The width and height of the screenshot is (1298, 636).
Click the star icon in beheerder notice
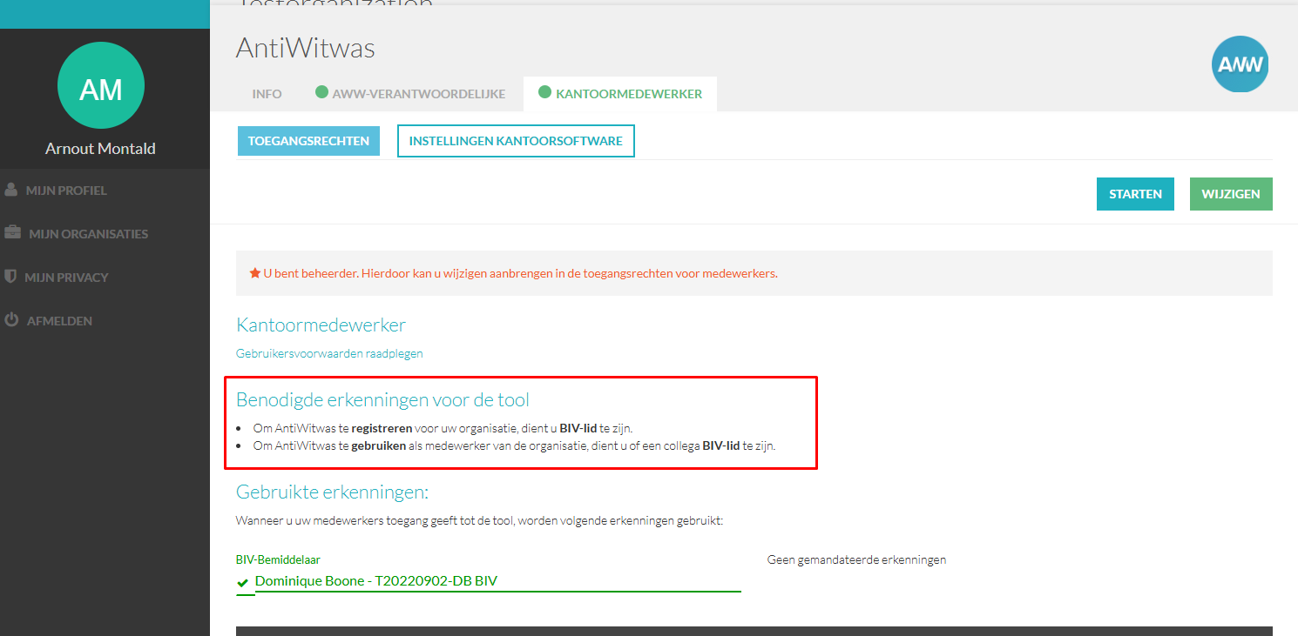[255, 273]
